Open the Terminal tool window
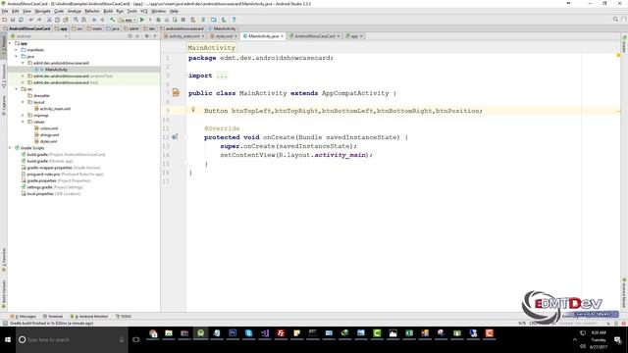This screenshot has width=628, height=353. (x=53, y=316)
